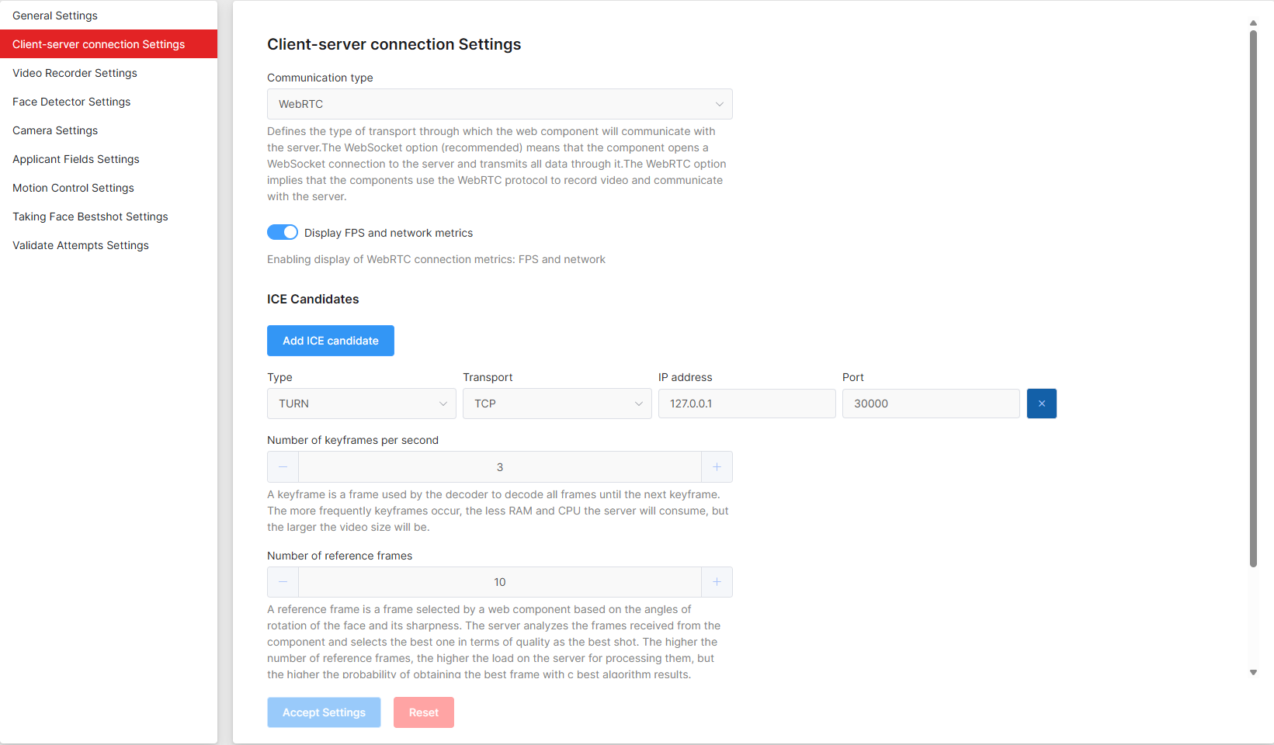
Task: Decrease number of keyframes per second
Action: click(283, 467)
